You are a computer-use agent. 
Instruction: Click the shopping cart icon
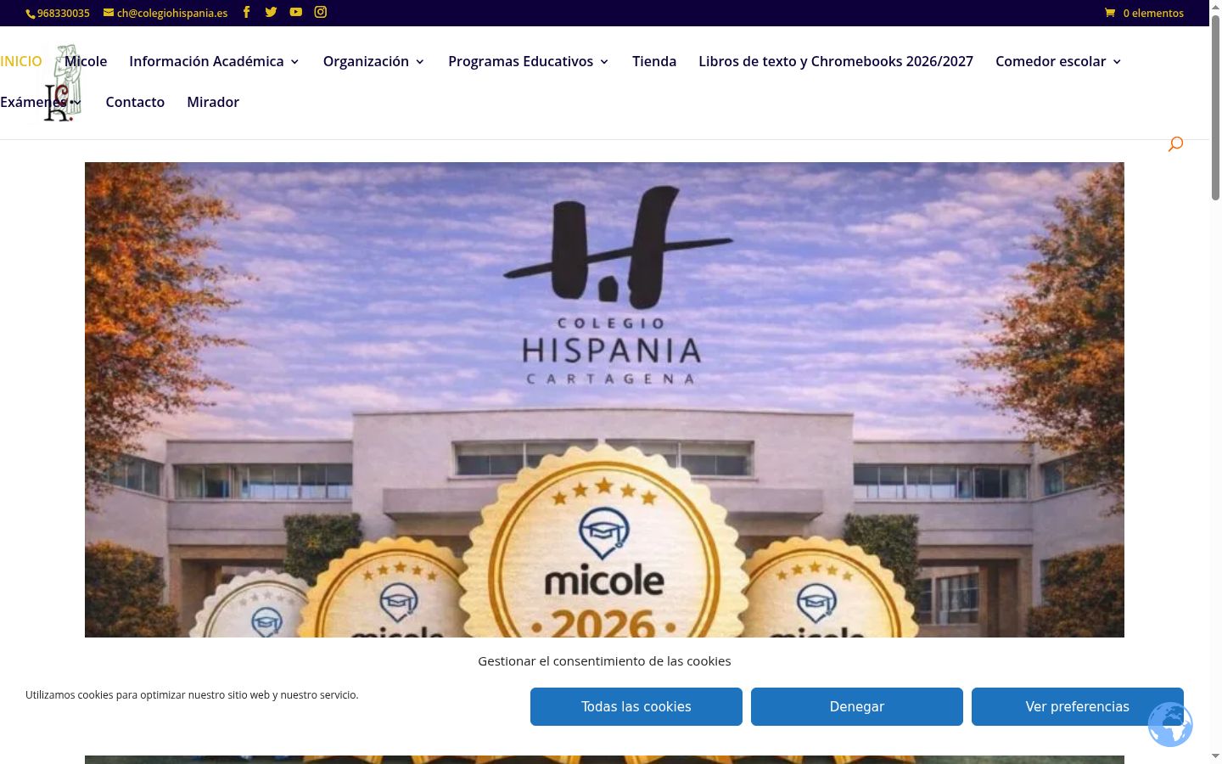pyautogui.click(x=1110, y=13)
